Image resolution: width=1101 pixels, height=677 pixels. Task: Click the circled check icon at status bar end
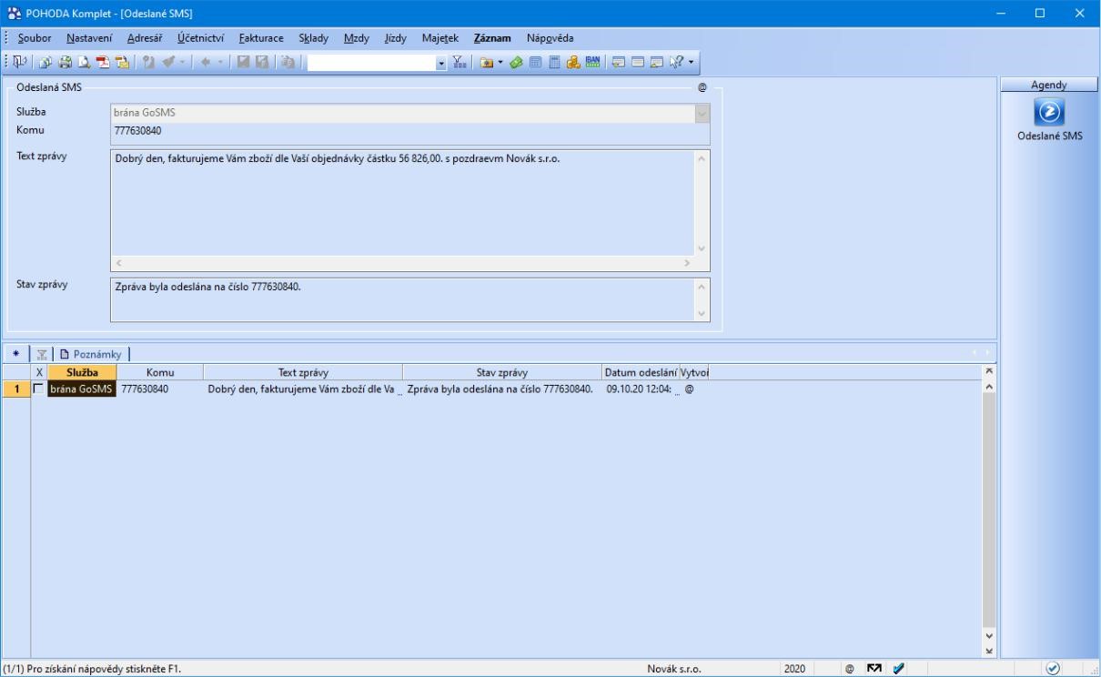[x=1053, y=669]
